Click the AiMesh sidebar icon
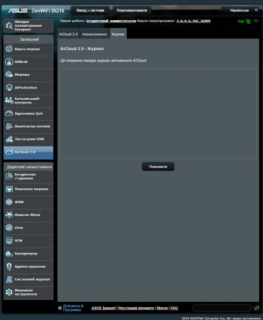 coord(9,62)
